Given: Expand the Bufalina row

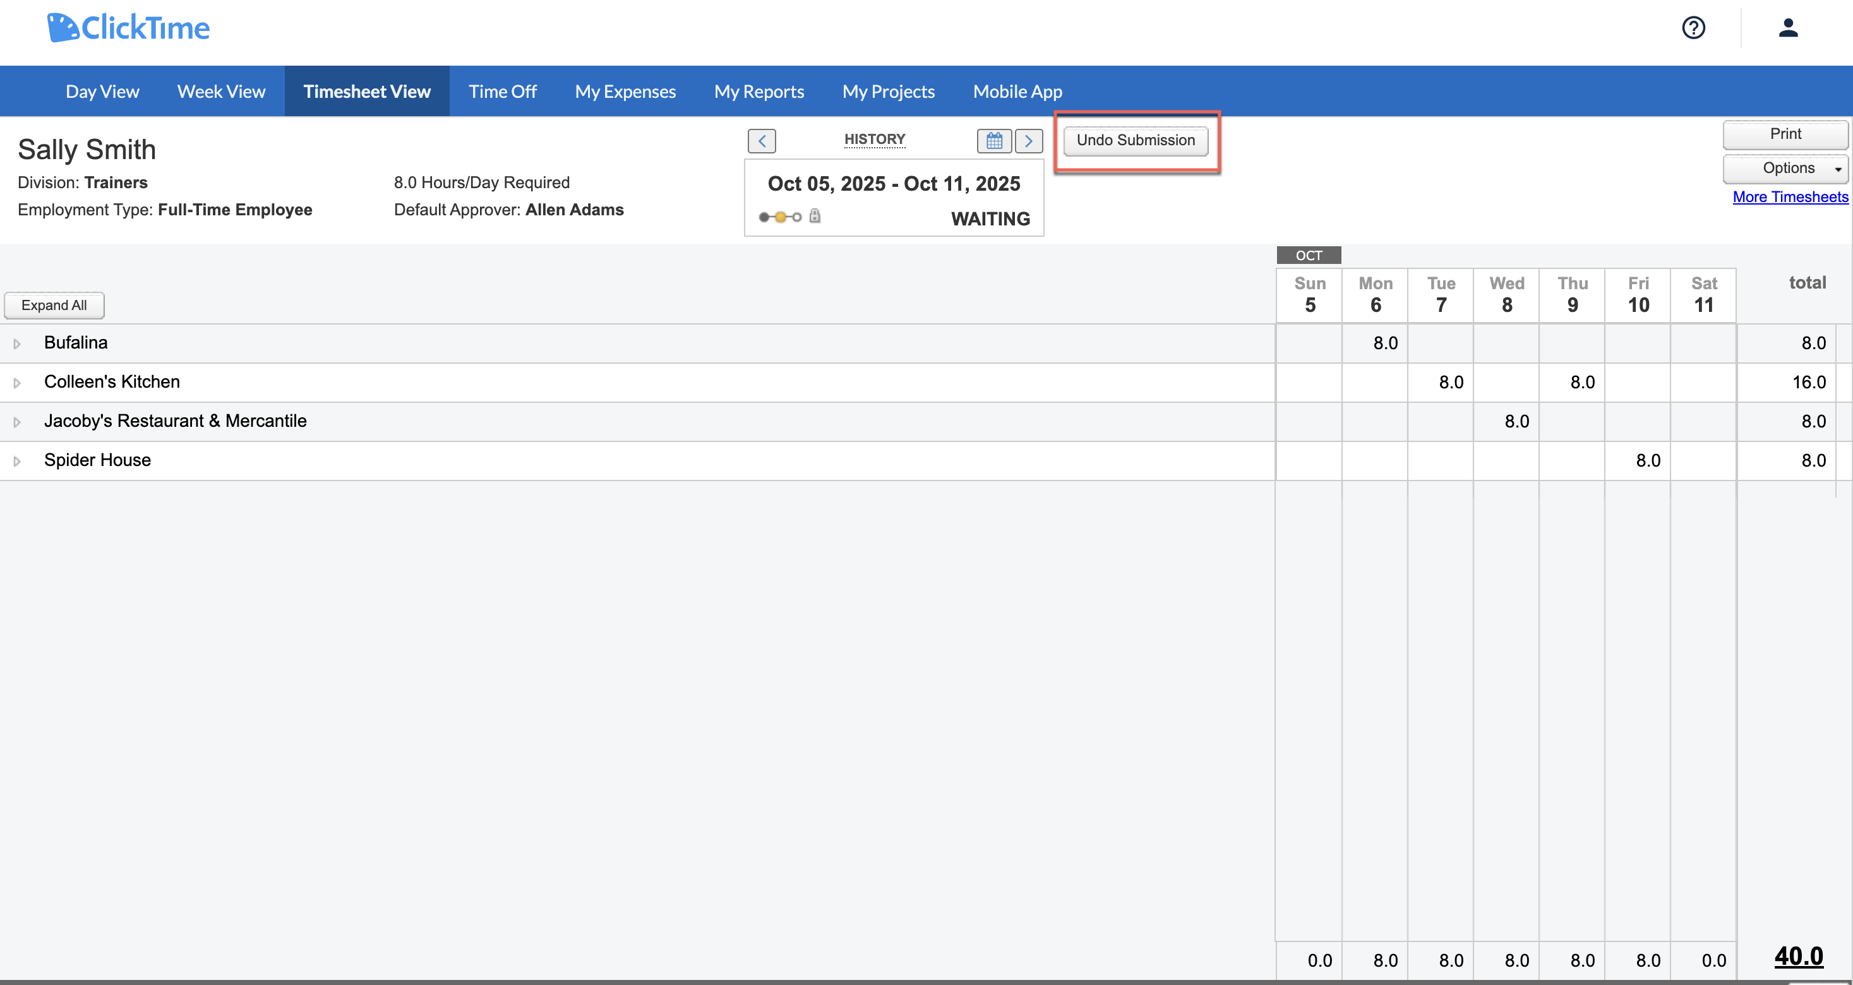Looking at the screenshot, I should click(x=17, y=343).
